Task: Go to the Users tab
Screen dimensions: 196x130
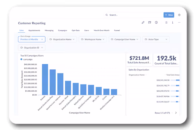Action: click(87, 30)
